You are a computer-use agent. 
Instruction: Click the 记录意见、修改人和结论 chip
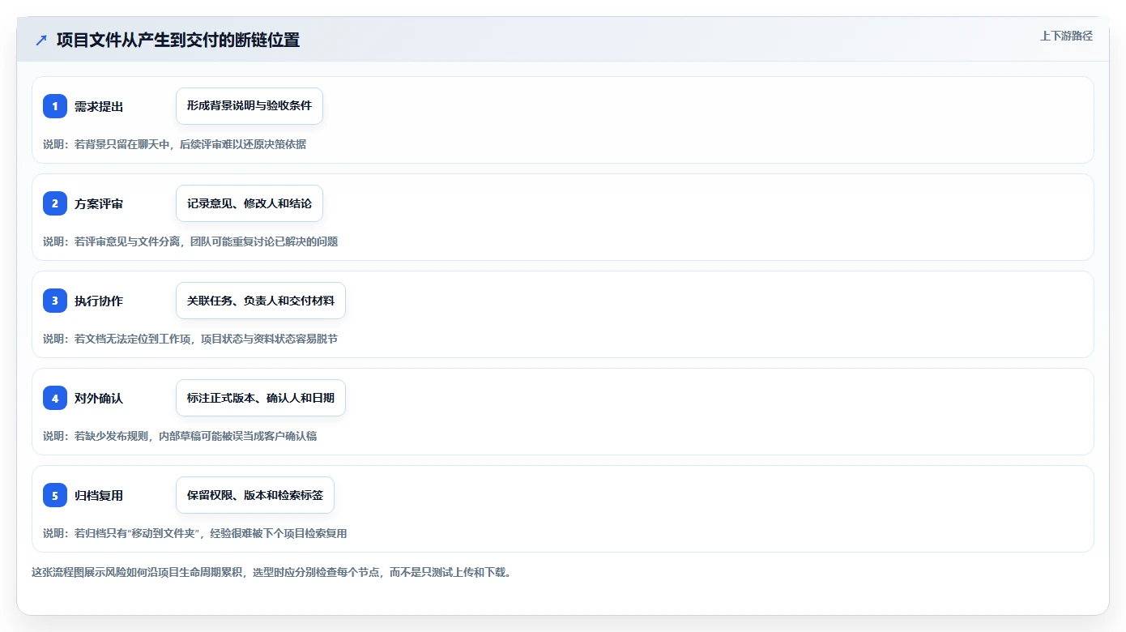click(250, 203)
